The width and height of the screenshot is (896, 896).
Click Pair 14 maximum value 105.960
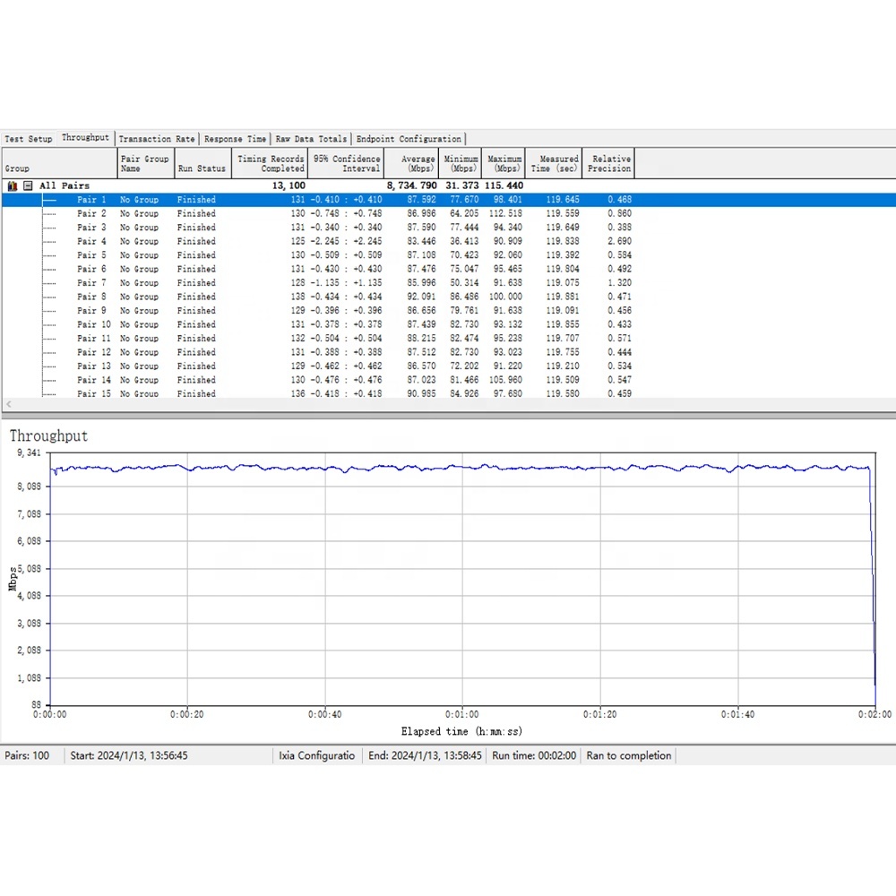tap(505, 380)
